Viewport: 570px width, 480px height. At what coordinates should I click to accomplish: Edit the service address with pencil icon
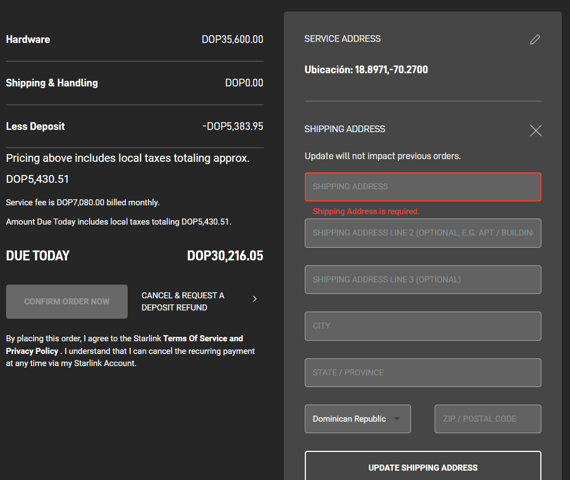click(x=535, y=39)
